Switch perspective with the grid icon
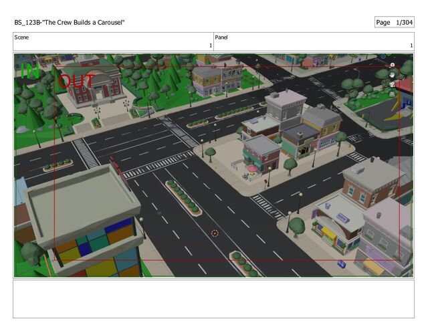The image size is (428, 331). point(392,95)
